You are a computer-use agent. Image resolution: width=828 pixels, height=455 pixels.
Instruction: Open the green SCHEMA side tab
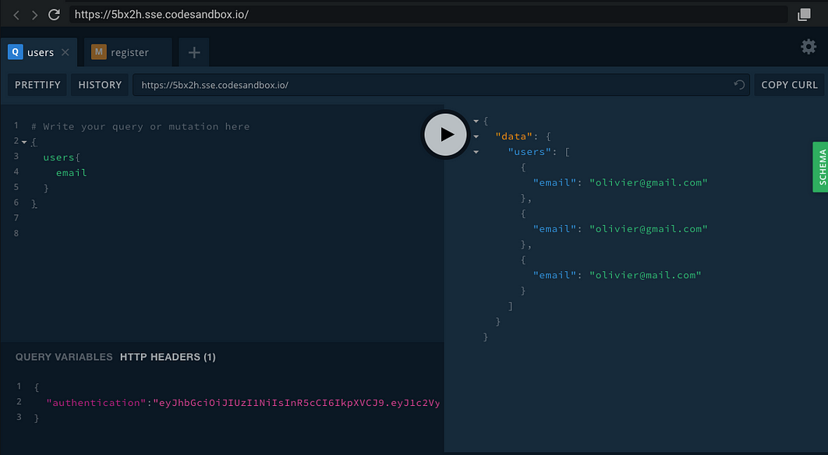tap(821, 167)
